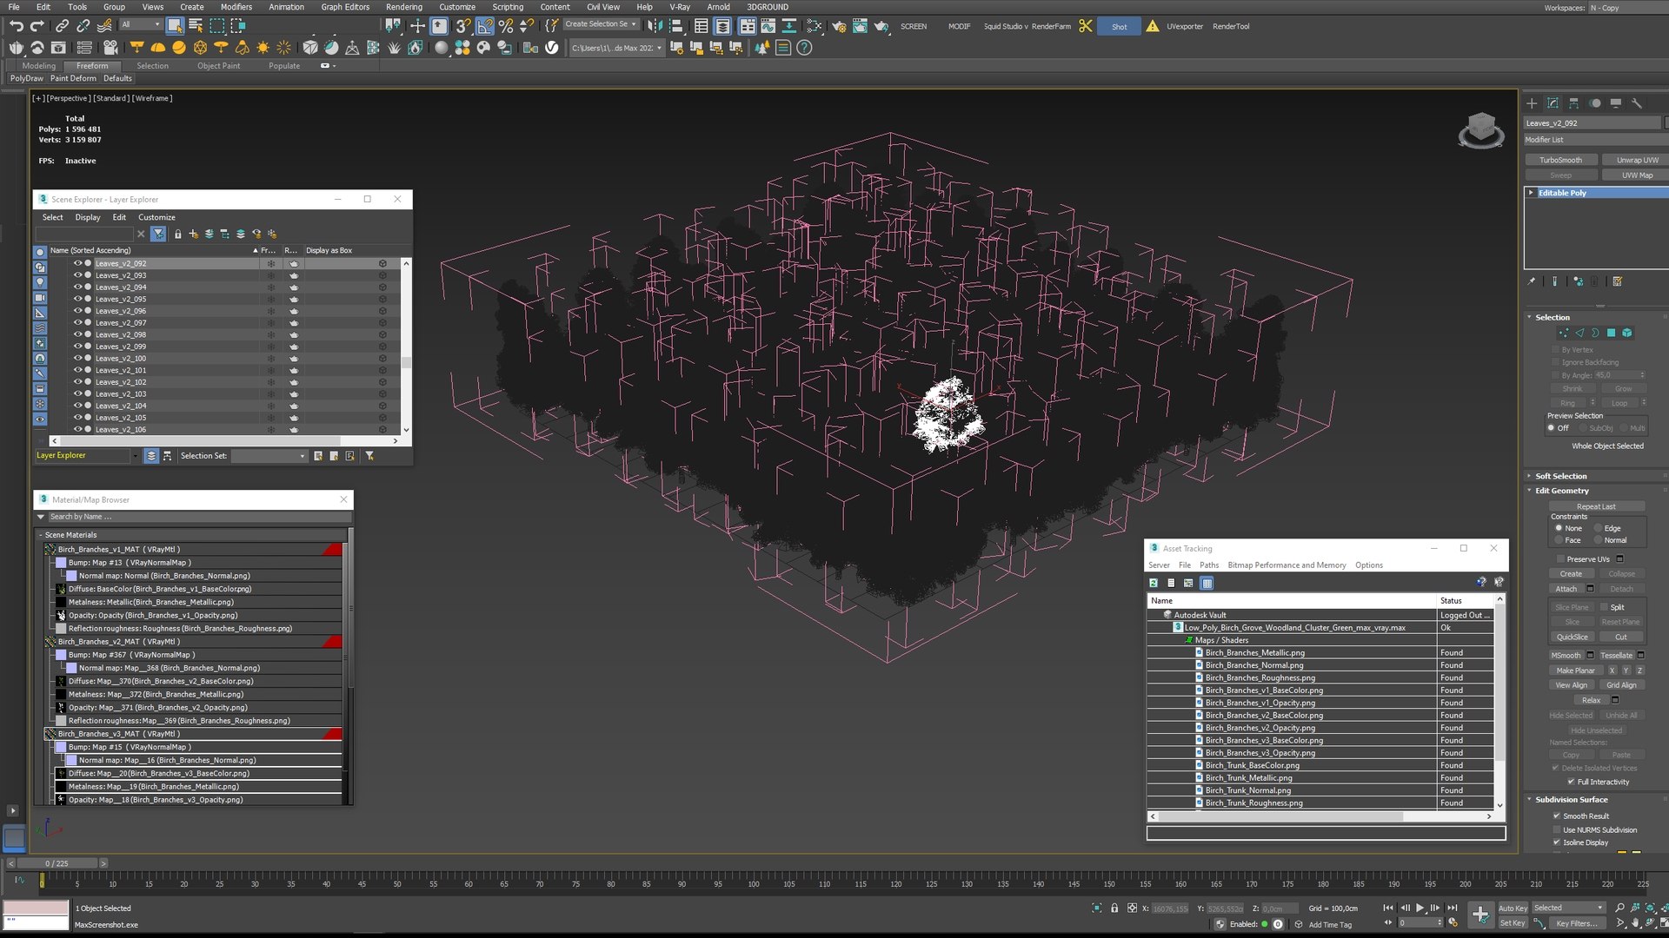This screenshot has height=938, width=1669.
Task: Click the QuickSlice button
Action: [x=1572, y=637]
